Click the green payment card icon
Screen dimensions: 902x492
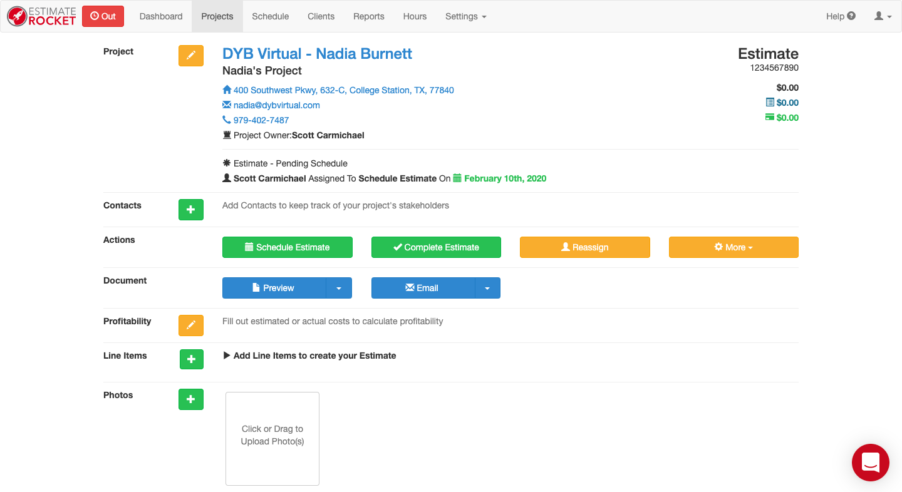[x=770, y=118]
